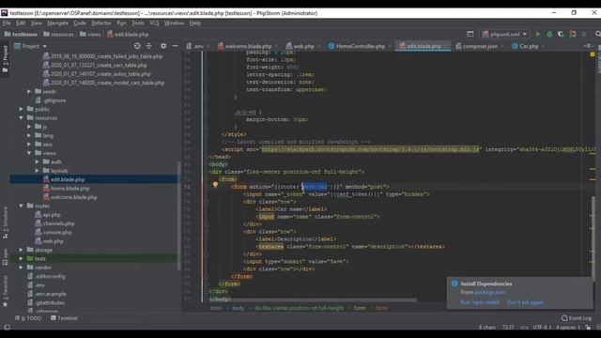Image resolution: width=601 pixels, height=338 pixels.
Task: Open Search Everywhere magnifier icon
Action: tap(597, 34)
